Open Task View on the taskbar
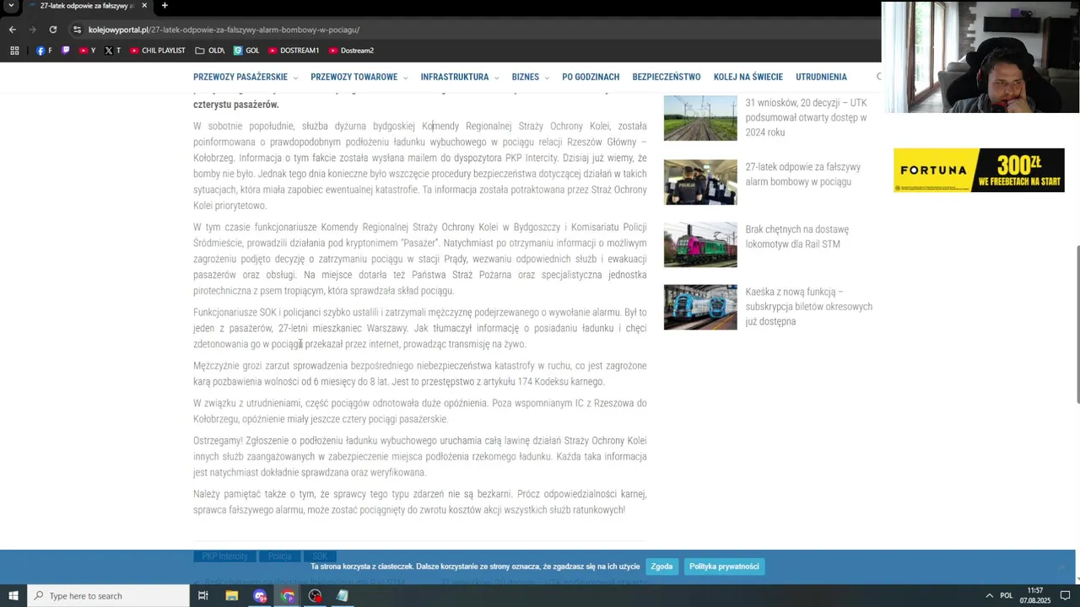Image resolution: width=1080 pixels, height=607 pixels. (x=203, y=596)
